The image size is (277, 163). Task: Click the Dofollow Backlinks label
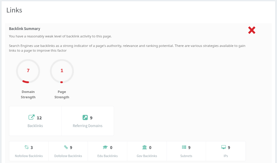click(x=68, y=156)
